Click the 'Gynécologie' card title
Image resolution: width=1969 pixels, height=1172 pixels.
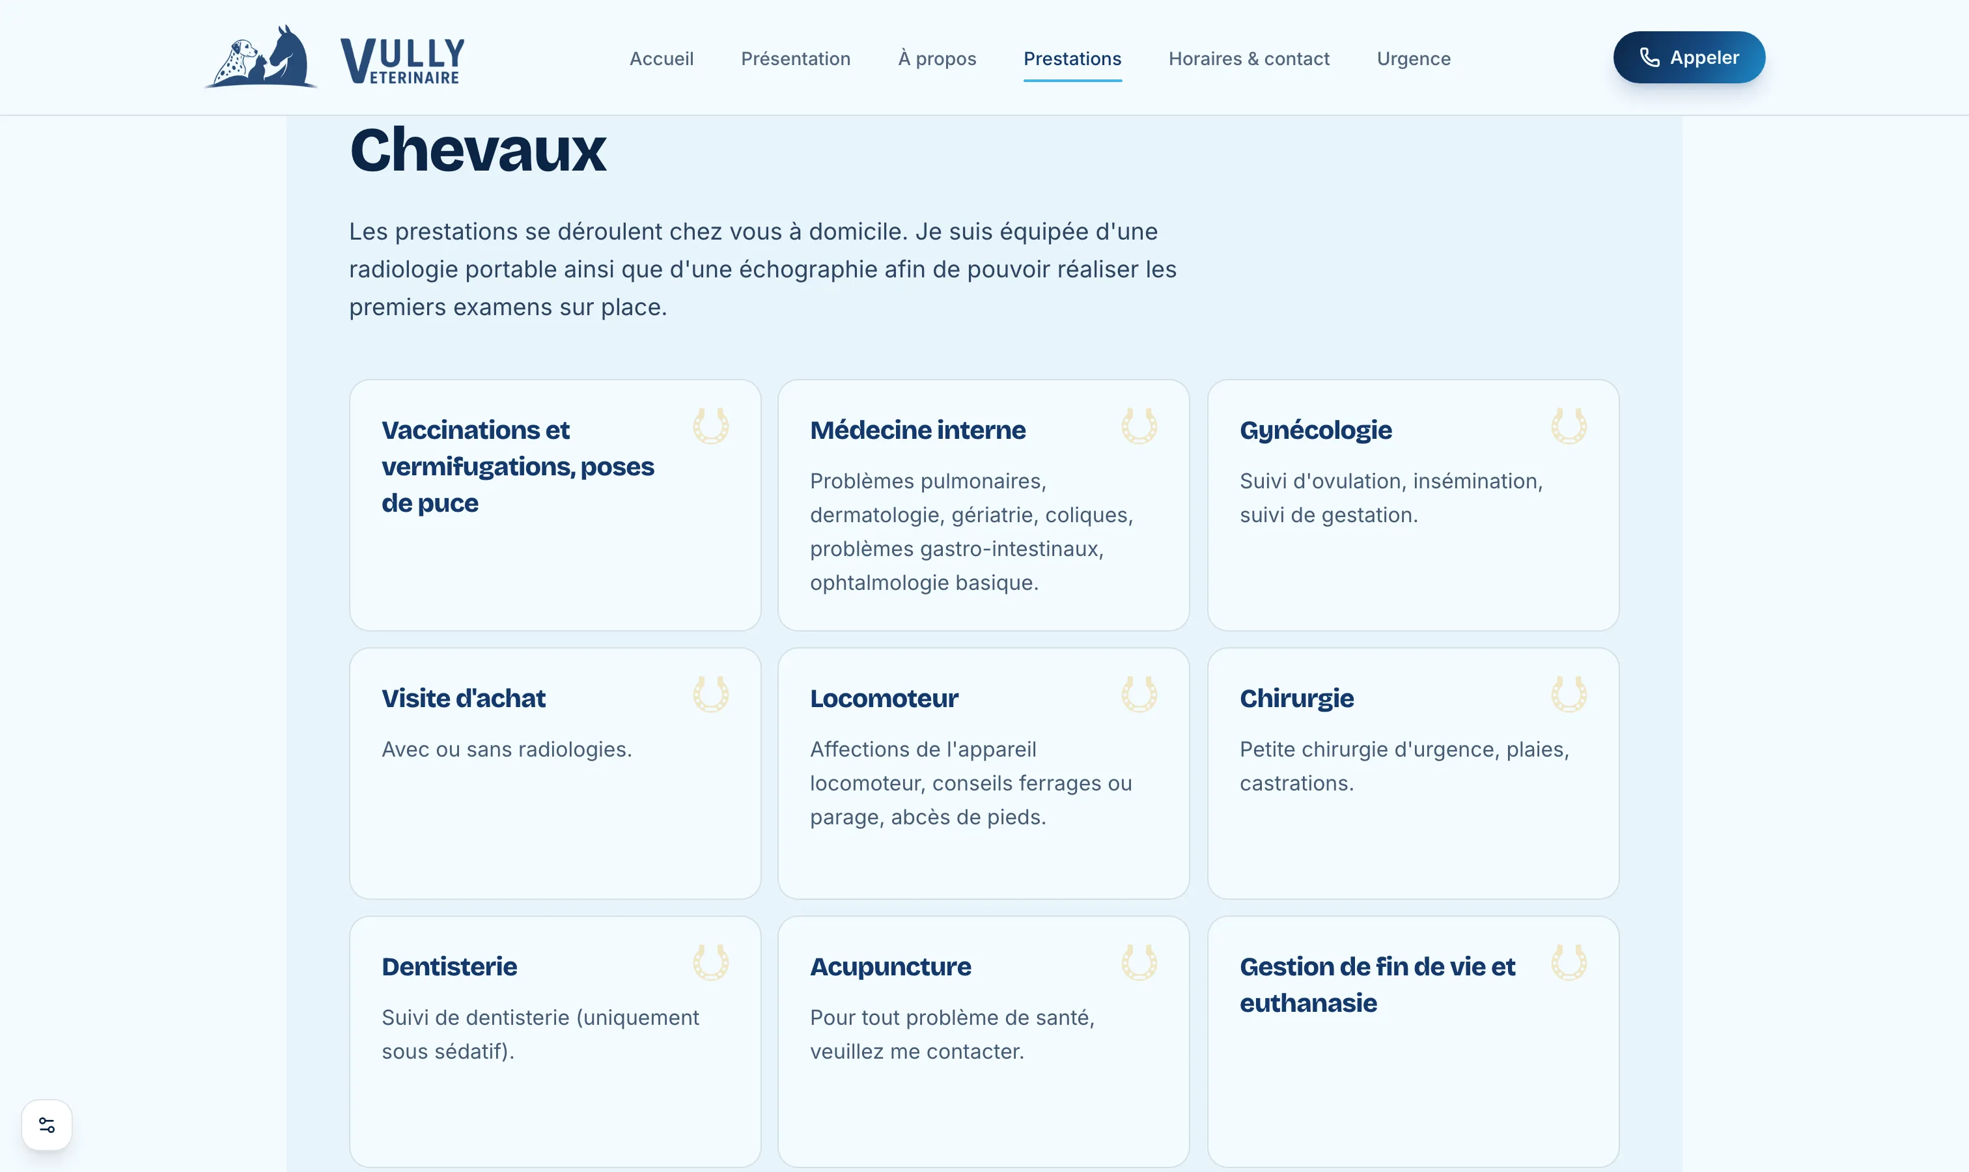click(x=1315, y=430)
